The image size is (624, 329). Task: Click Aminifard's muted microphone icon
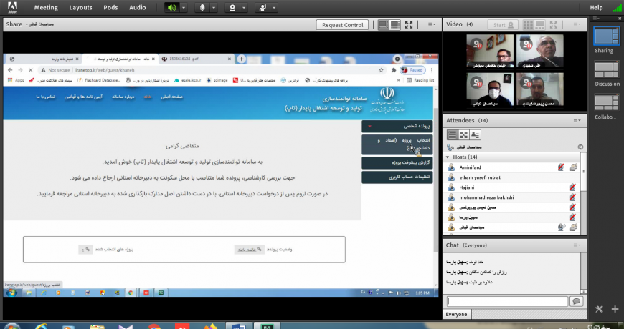561,167
